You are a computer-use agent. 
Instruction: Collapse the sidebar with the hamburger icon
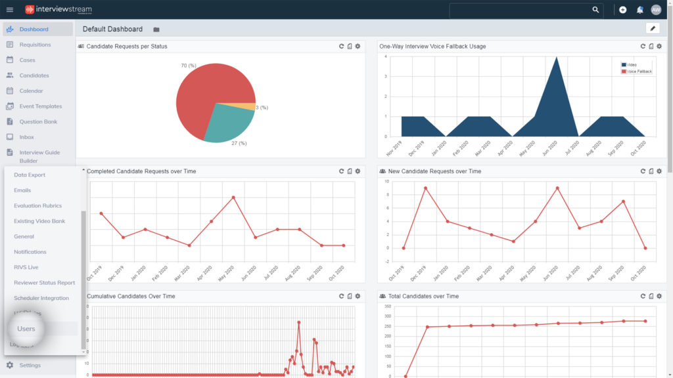tap(9, 10)
